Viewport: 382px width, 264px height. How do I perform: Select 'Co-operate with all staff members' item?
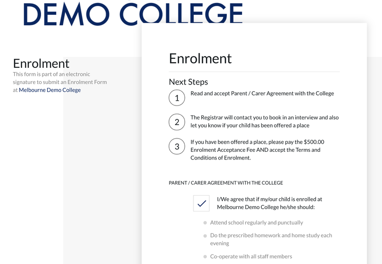tap(251, 256)
